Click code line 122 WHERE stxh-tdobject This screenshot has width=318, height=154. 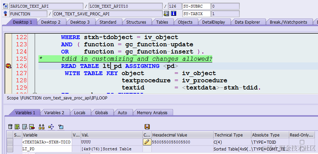(120, 37)
